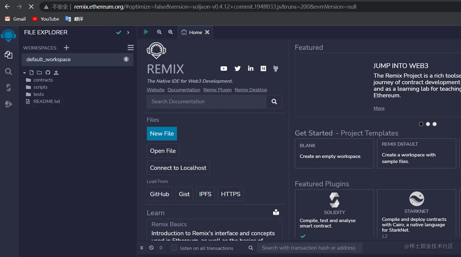The height and width of the screenshot is (257, 461).
Task: Open the Remix logo home icon
Action: (x=9, y=36)
